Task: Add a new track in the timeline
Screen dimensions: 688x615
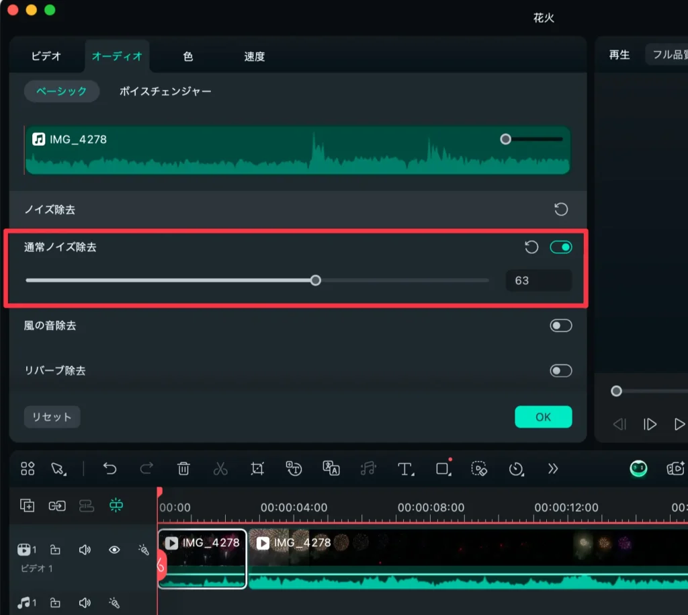Action: pos(28,505)
